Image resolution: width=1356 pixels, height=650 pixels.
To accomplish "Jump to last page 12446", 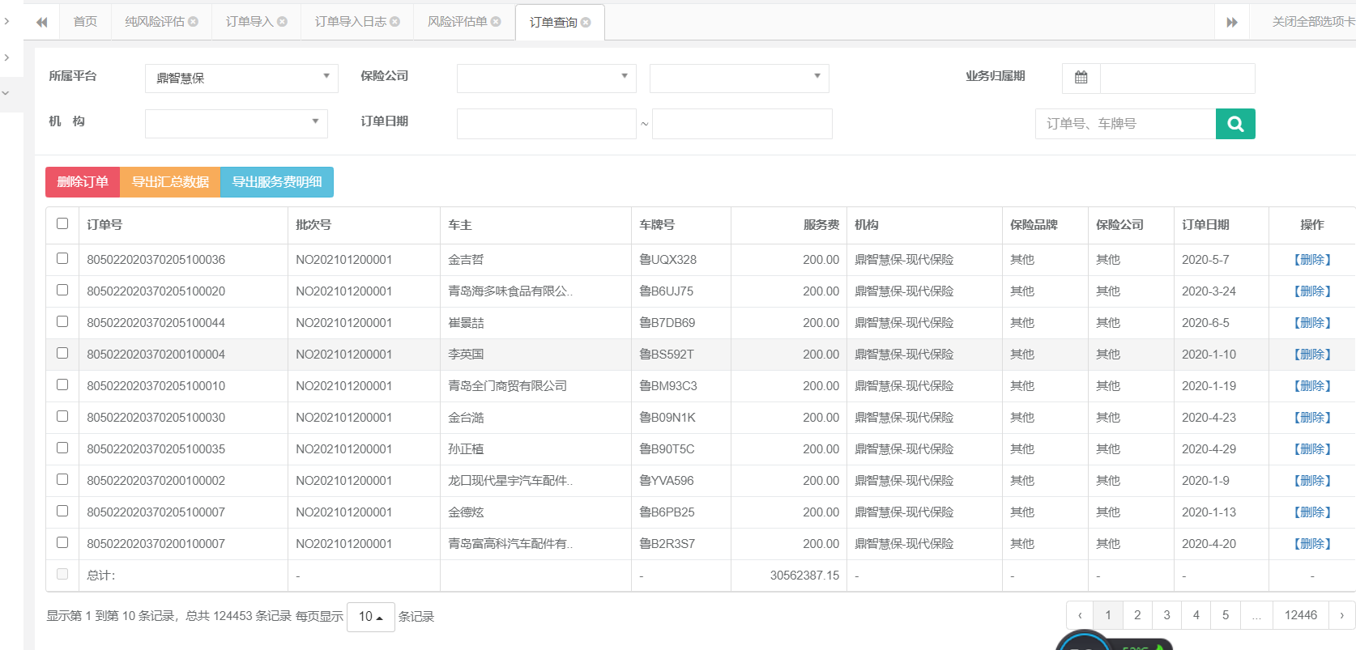I will coord(1300,615).
